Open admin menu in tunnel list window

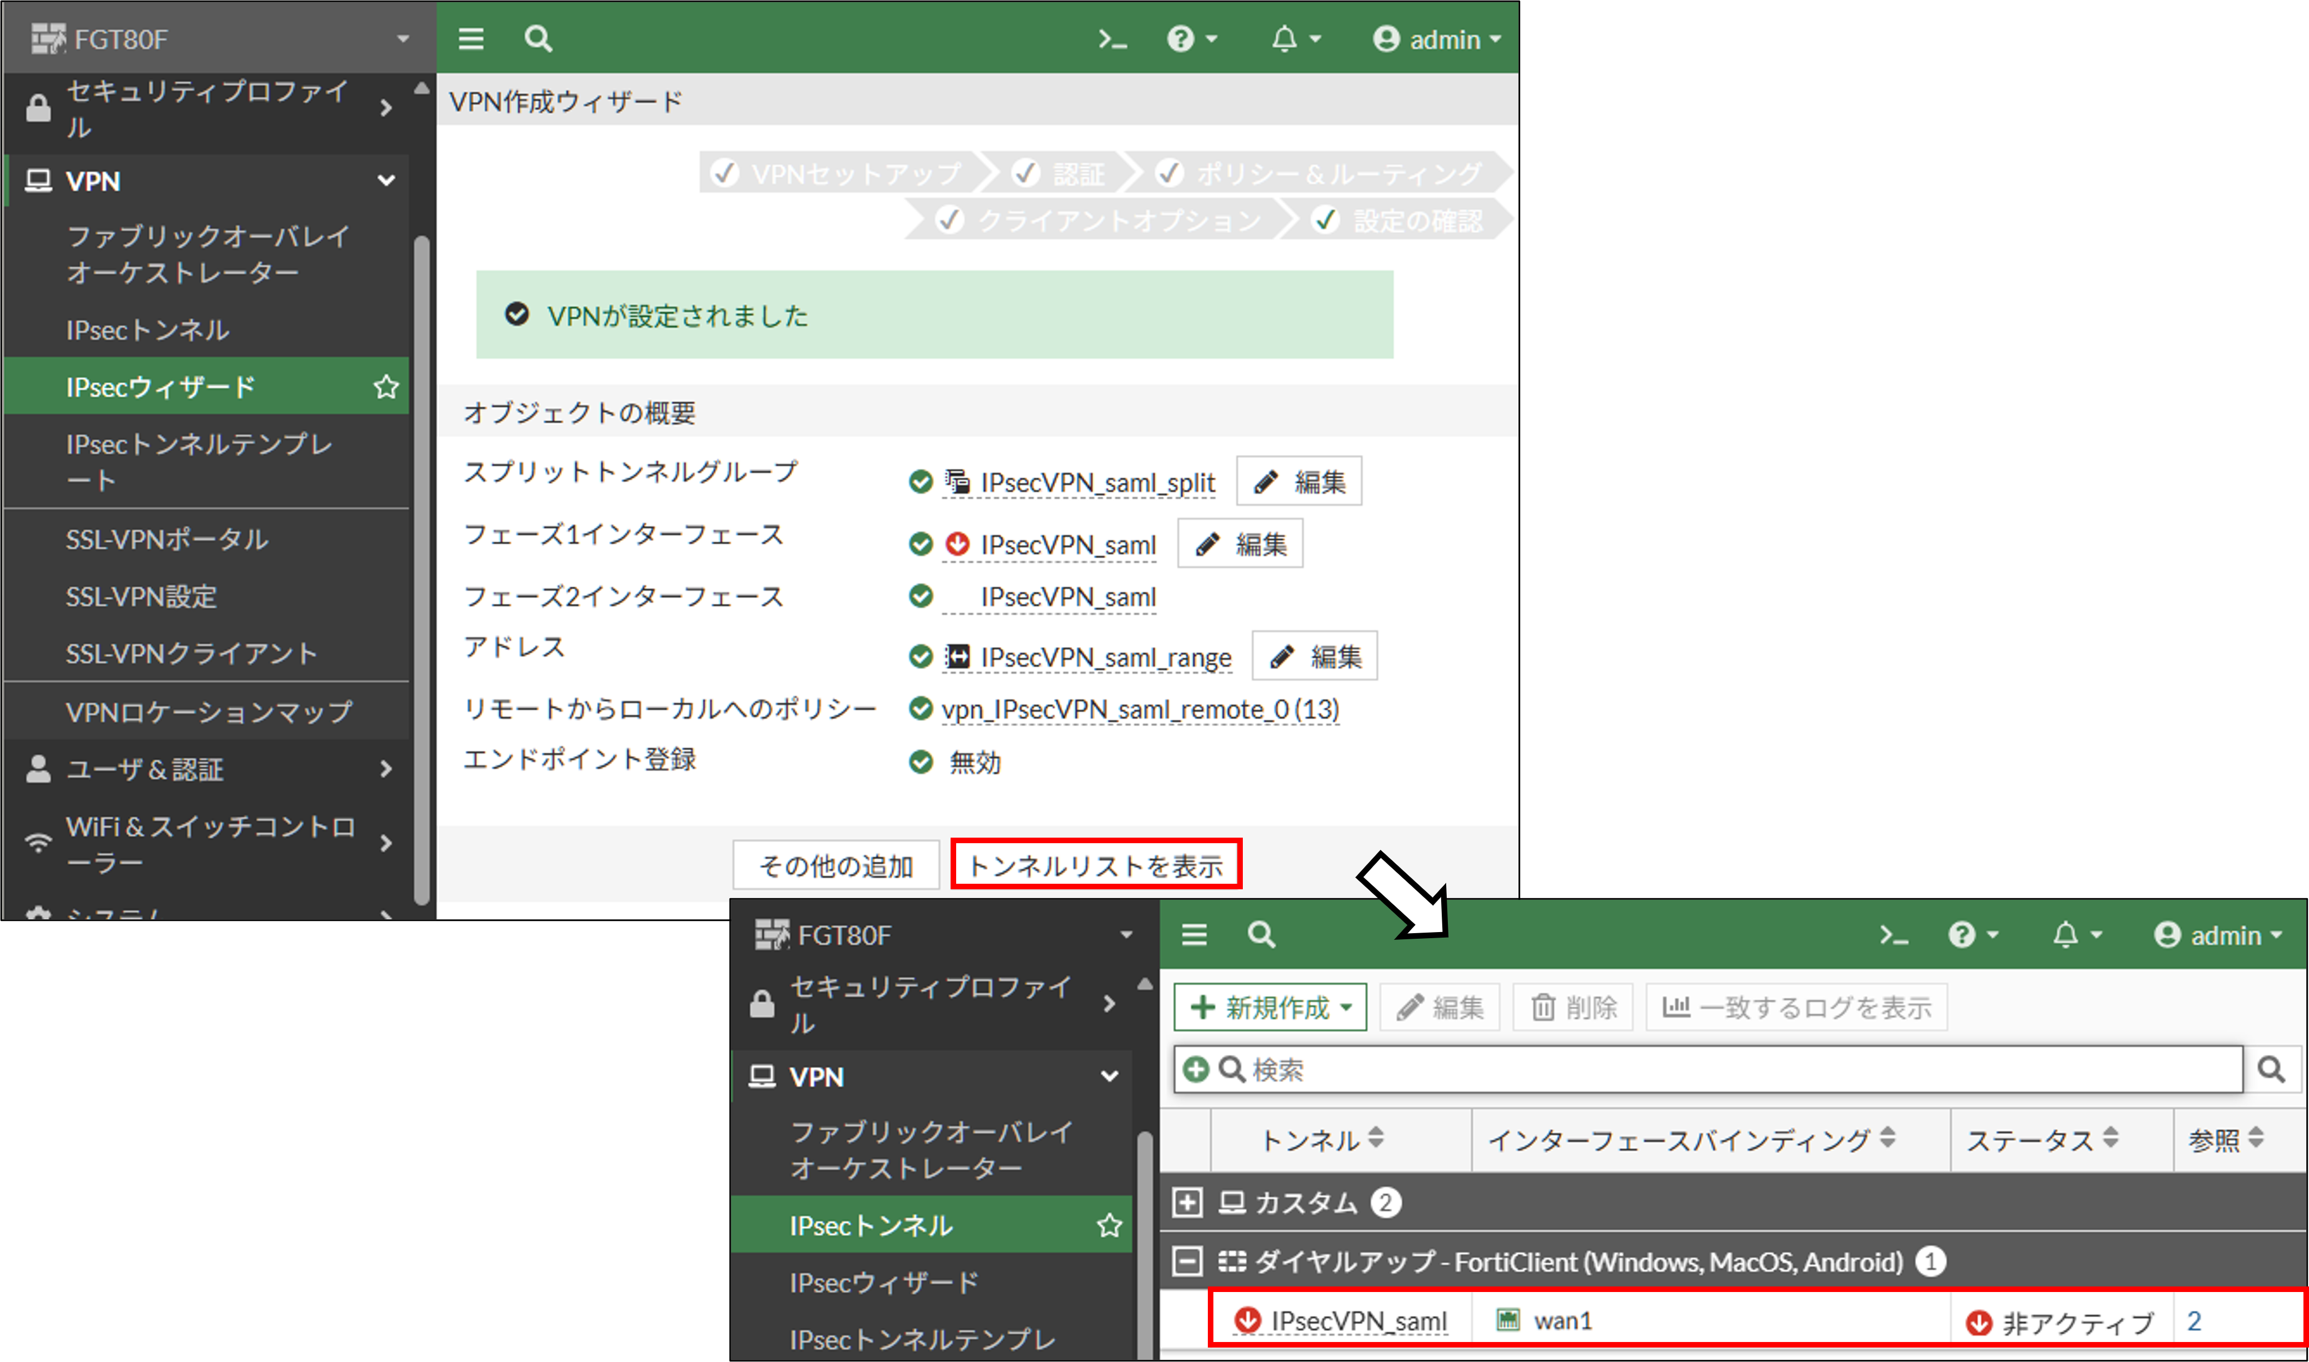point(2218,934)
